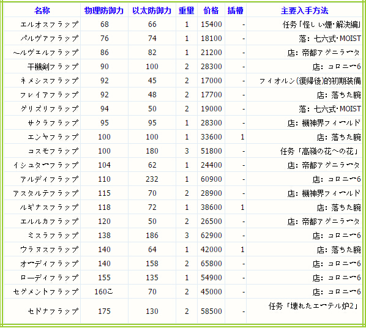Click the 任务「壊れたエーテル炉2」 cell
The image size is (366, 328).
pyautogui.click(x=304, y=311)
